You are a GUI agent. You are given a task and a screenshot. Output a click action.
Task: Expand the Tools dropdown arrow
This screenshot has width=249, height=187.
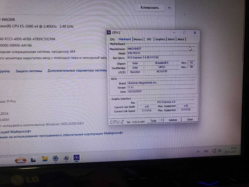[x=162, y=120]
